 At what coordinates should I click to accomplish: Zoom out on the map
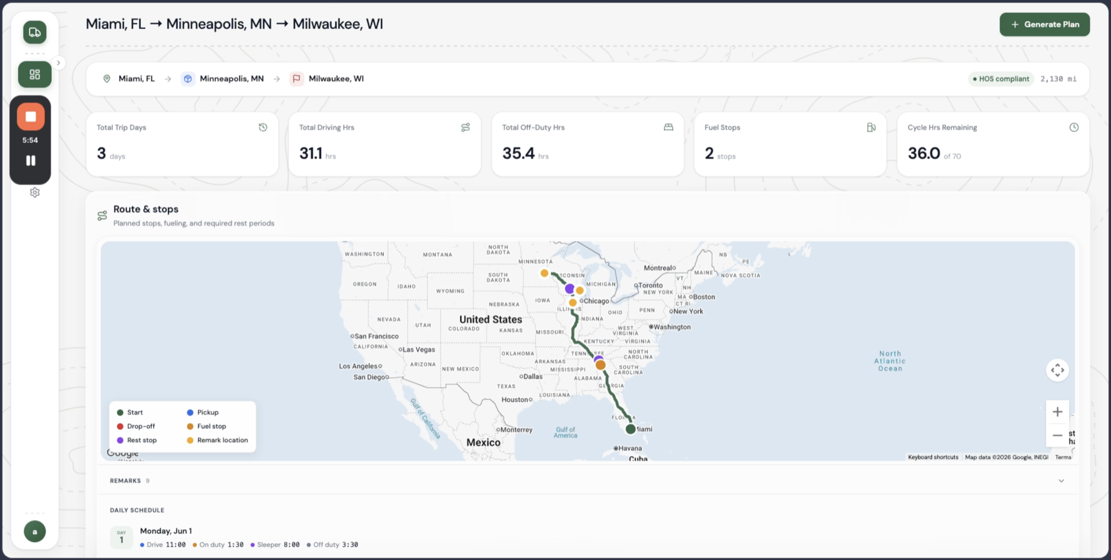pyautogui.click(x=1057, y=435)
